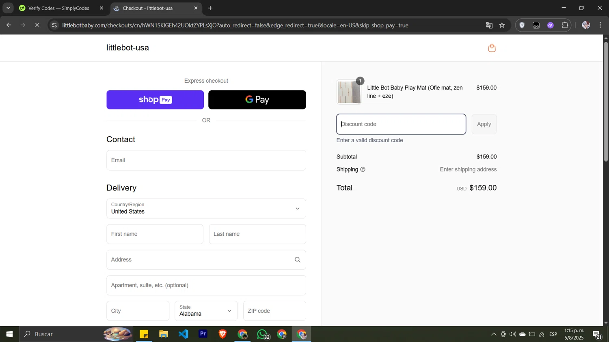Click the page vertical scrollbar
This screenshot has height=342, width=609.
click(606, 101)
